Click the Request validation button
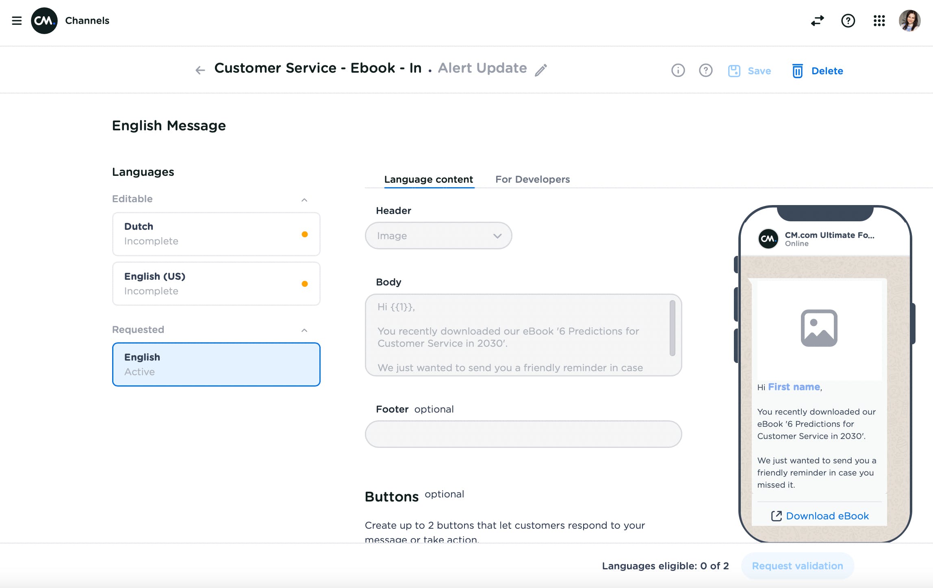 pyautogui.click(x=797, y=566)
